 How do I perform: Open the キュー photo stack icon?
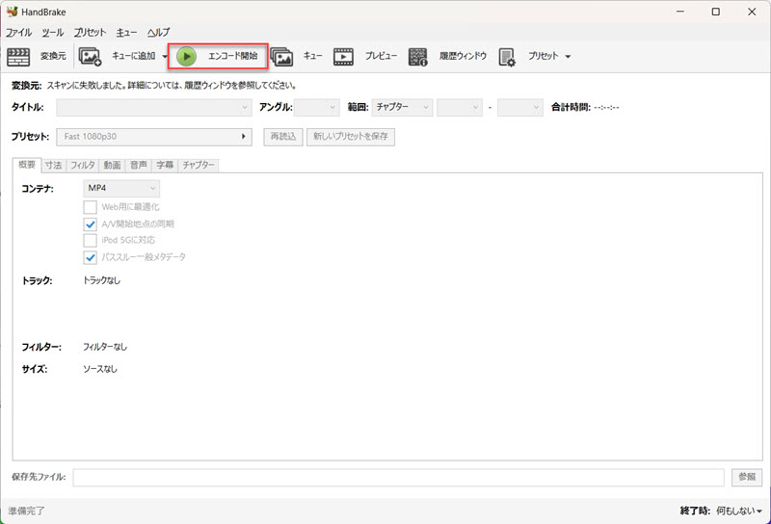pyautogui.click(x=282, y=57)
